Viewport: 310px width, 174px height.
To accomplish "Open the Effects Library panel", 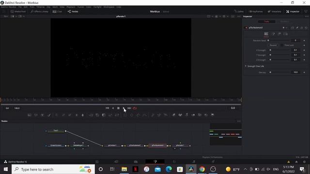I will 40,12.
